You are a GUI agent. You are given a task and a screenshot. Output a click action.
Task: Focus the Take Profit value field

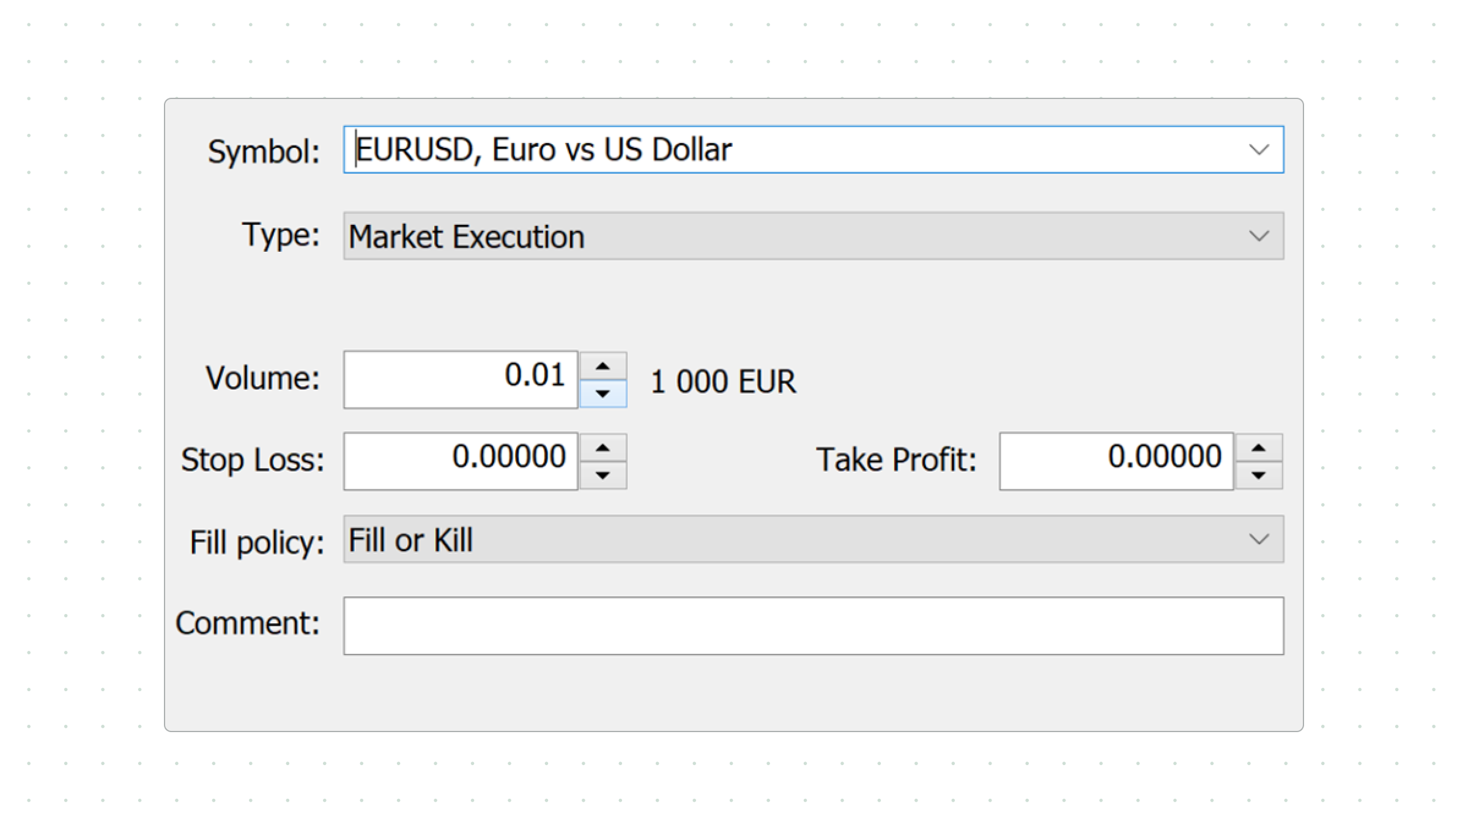(x=1116, y=461)
